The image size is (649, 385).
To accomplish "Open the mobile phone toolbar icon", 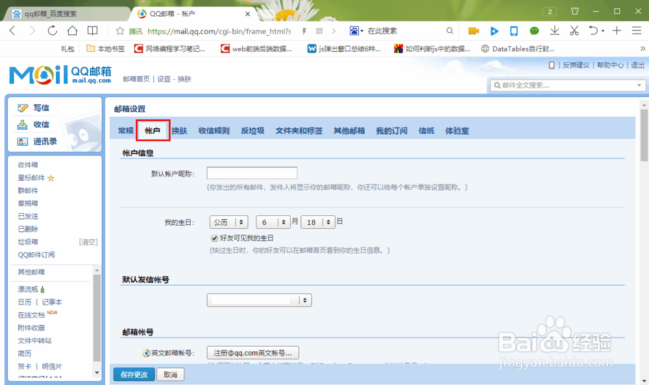I will coord(513,31).
